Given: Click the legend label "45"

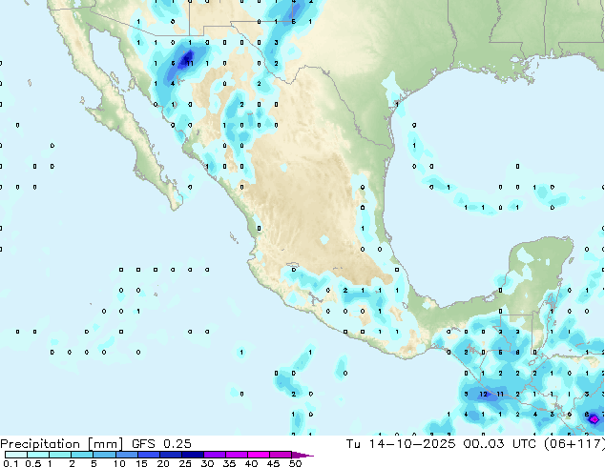Looking at the screenshot, I should pyautogui.click(x=273, y=463).
